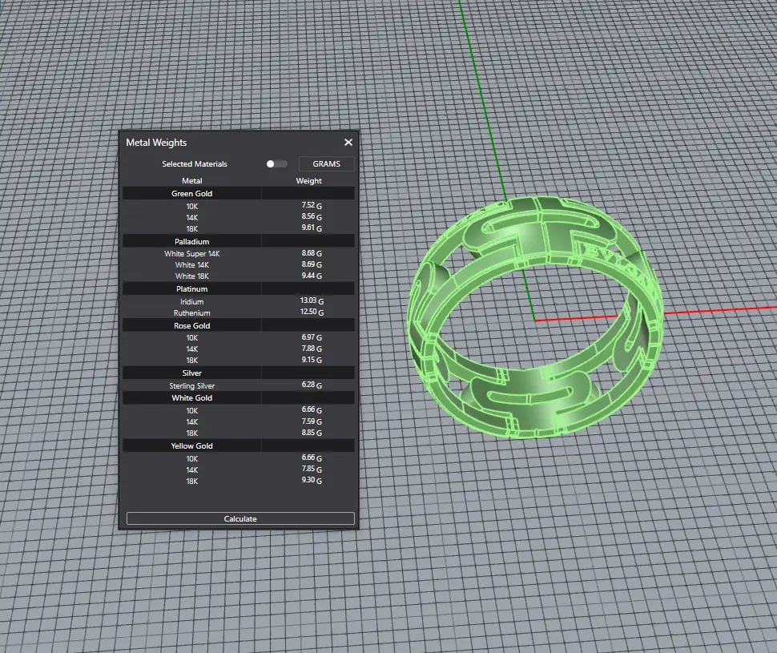Select the Rose Gold category row
Image resolution: width=777 pixels, height=653 pixels.
tap(192, 326)
